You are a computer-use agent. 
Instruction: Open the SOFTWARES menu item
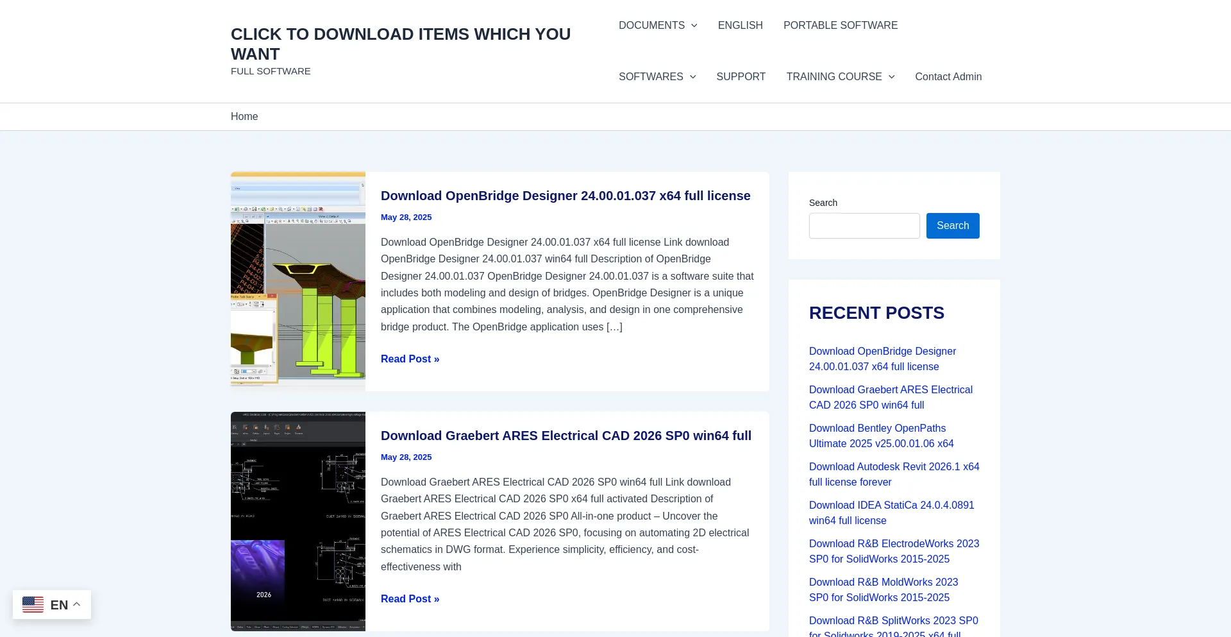(651, 77)
